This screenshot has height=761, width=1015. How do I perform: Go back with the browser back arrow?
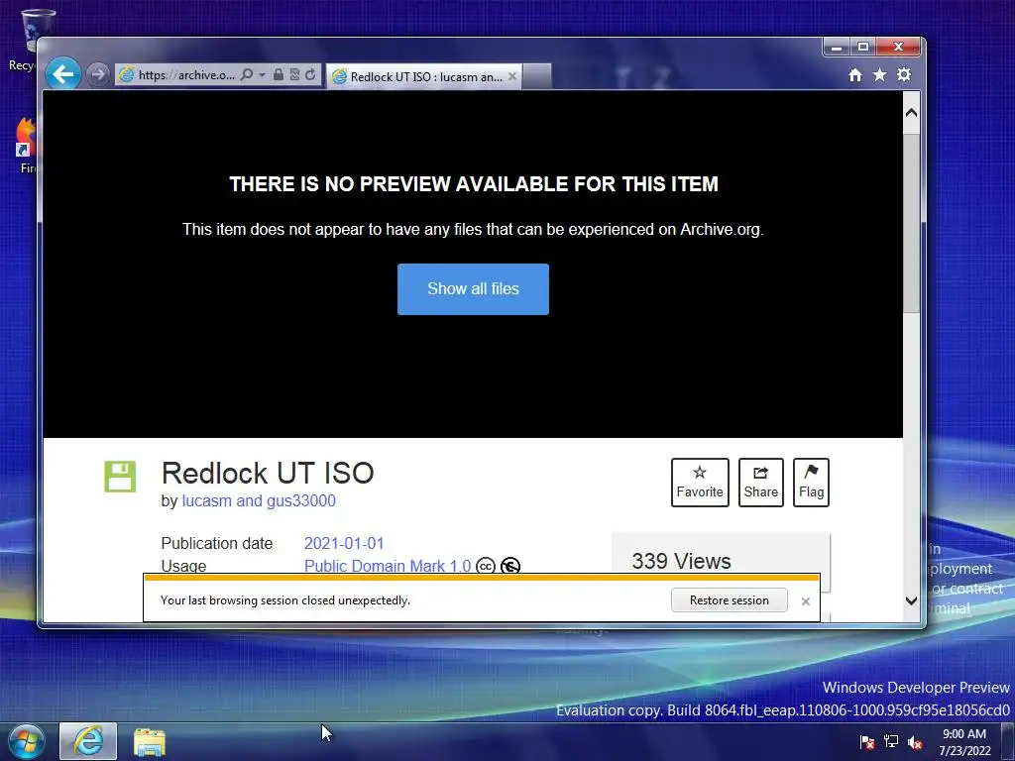pos(63,74)
